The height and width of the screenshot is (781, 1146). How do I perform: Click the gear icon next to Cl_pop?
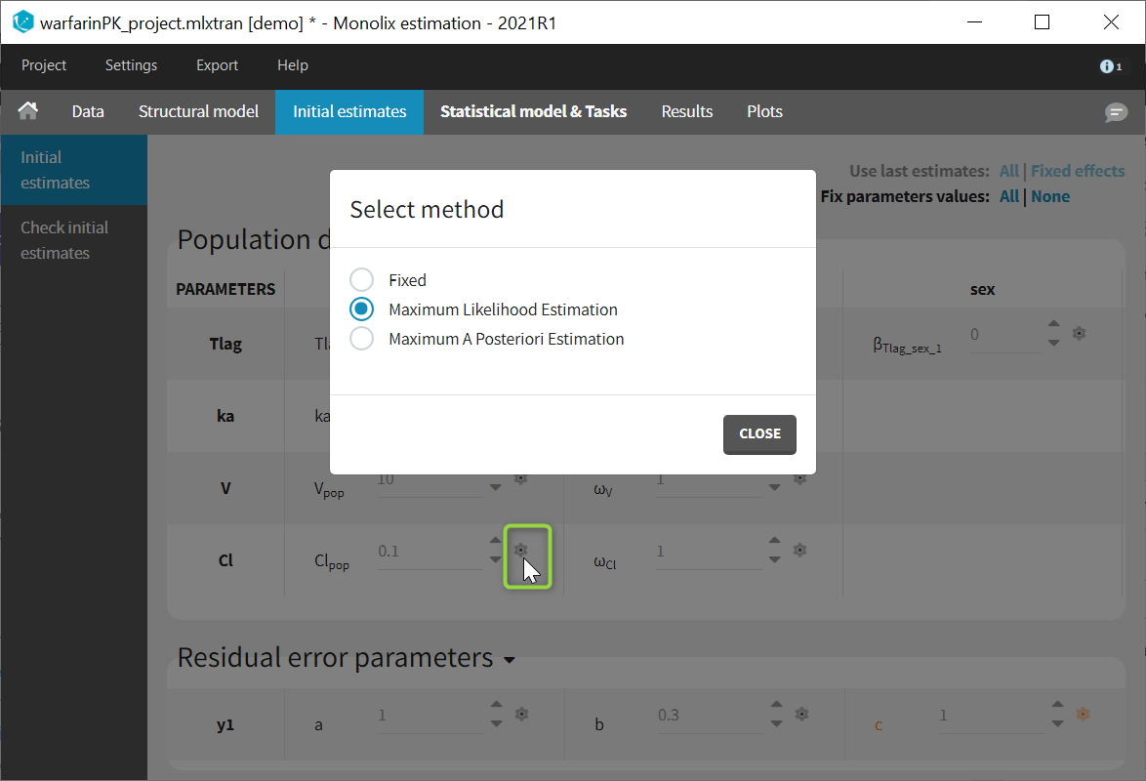point(521,551)
